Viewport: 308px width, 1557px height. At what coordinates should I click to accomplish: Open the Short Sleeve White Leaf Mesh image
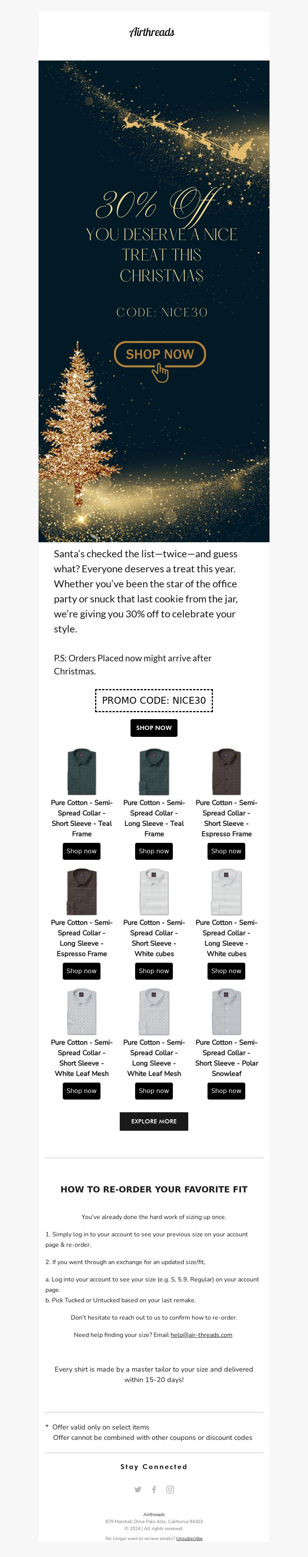(82, 1011)
